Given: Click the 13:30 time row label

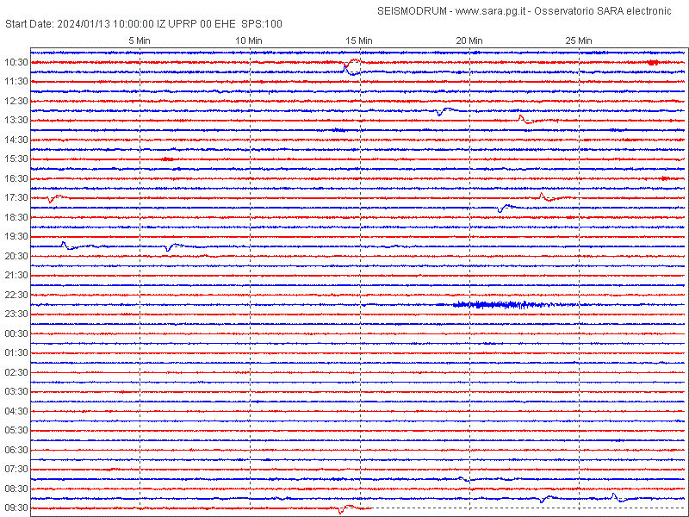Looking at the screenshot, I should (x=16, y=121).
